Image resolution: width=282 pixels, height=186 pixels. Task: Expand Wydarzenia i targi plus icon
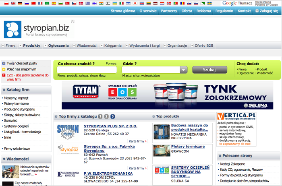(x=126, y=45)
